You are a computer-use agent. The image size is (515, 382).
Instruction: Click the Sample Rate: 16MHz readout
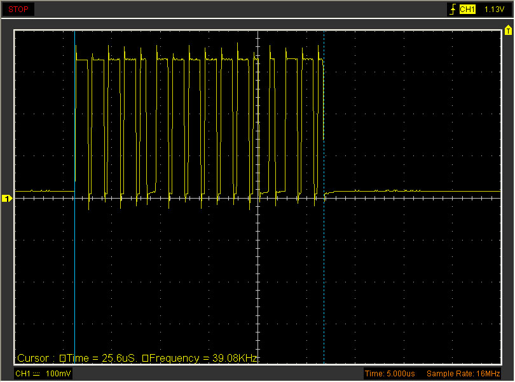[x=463, y=374]
